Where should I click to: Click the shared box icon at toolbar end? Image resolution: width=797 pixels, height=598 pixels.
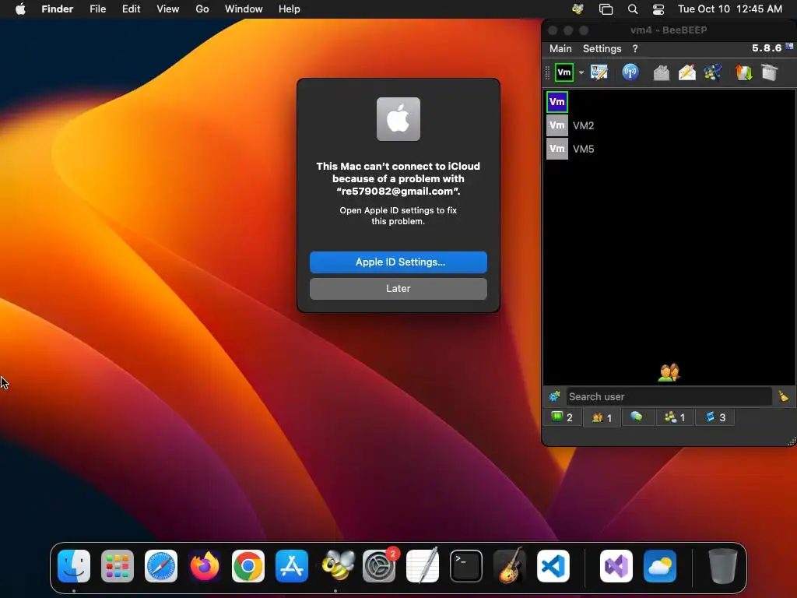[x=770, y=72]
